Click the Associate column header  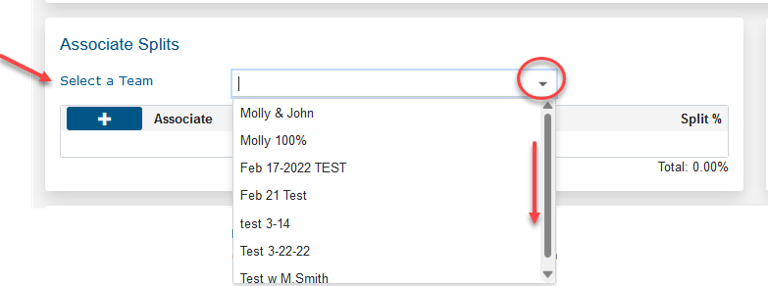tap(183, 119)
